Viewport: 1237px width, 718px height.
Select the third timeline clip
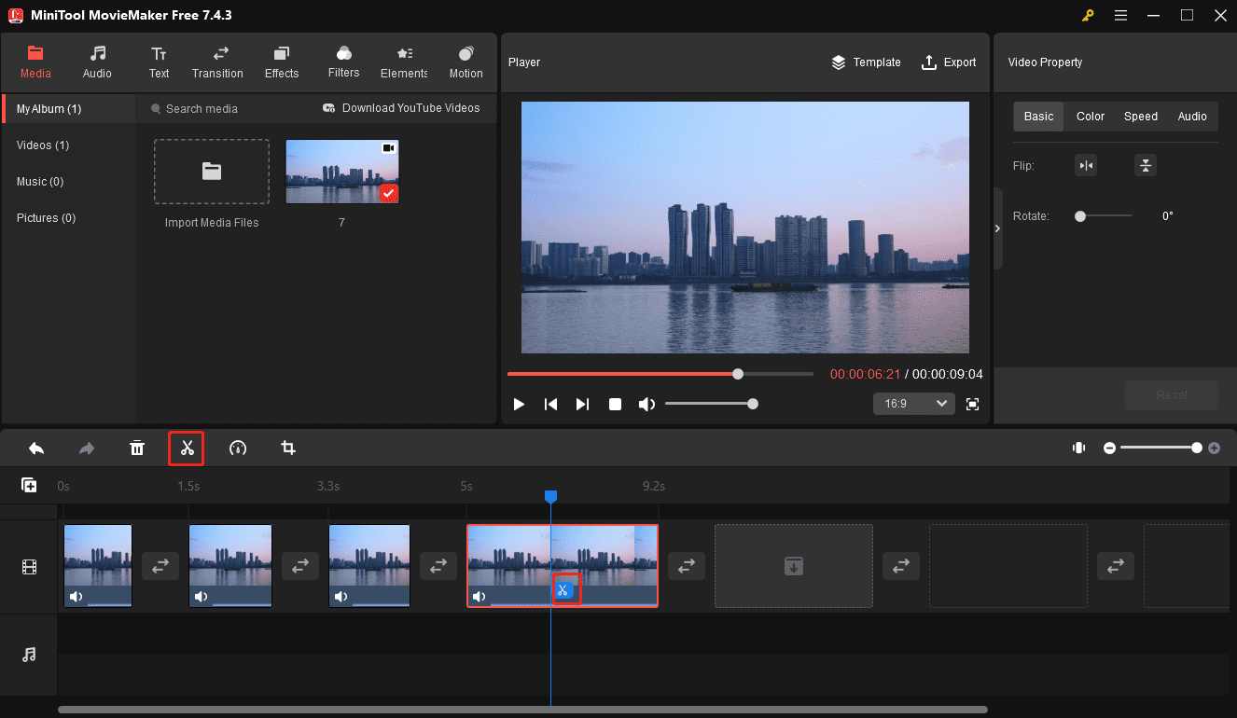coord(369,566)
